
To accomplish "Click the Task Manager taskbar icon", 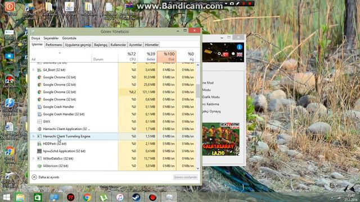I will pos(169,197).
